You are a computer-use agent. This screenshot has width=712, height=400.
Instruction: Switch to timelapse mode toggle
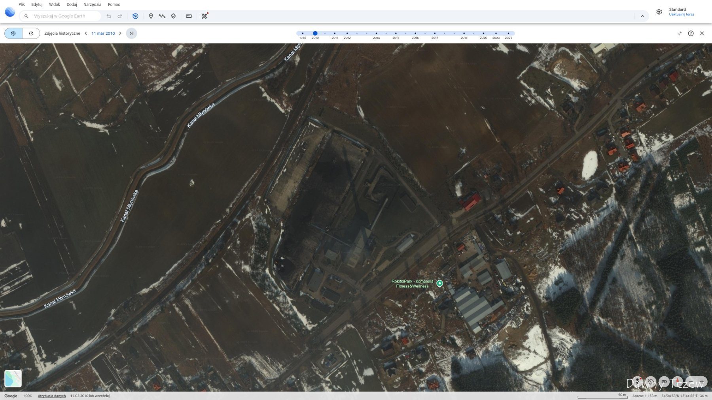tap(31, 34)
